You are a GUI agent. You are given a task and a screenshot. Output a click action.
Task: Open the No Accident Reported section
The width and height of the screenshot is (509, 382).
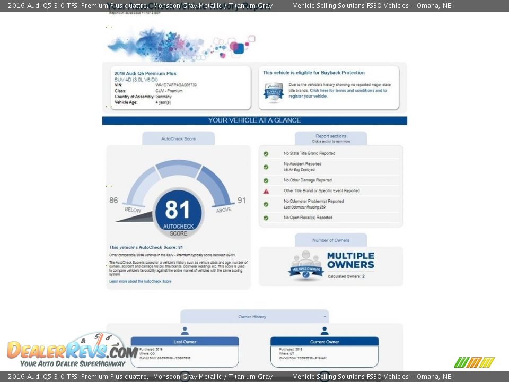tap(302, 164)
